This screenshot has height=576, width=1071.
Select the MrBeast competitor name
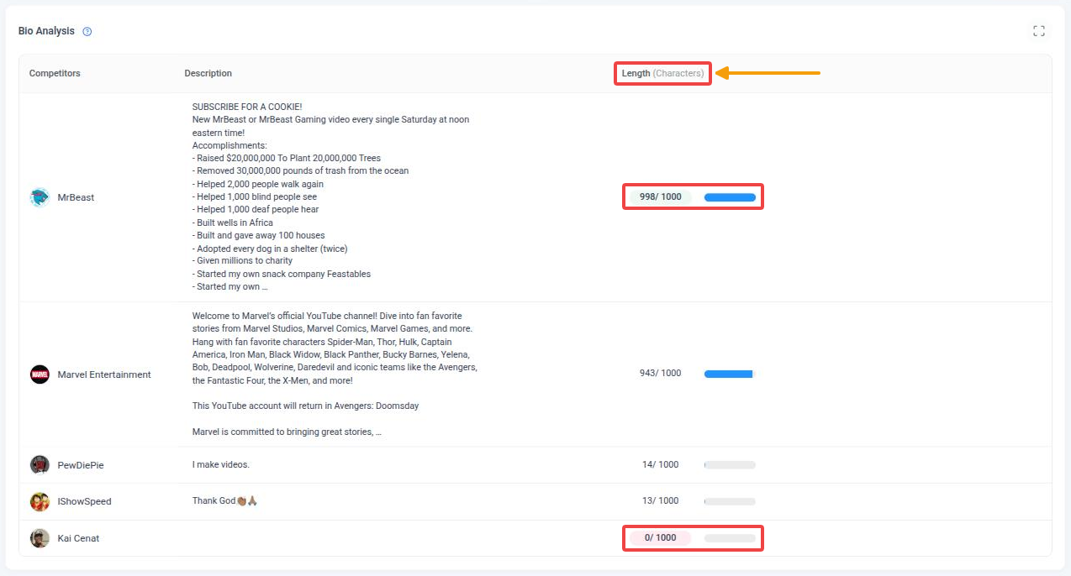[76, 197]
